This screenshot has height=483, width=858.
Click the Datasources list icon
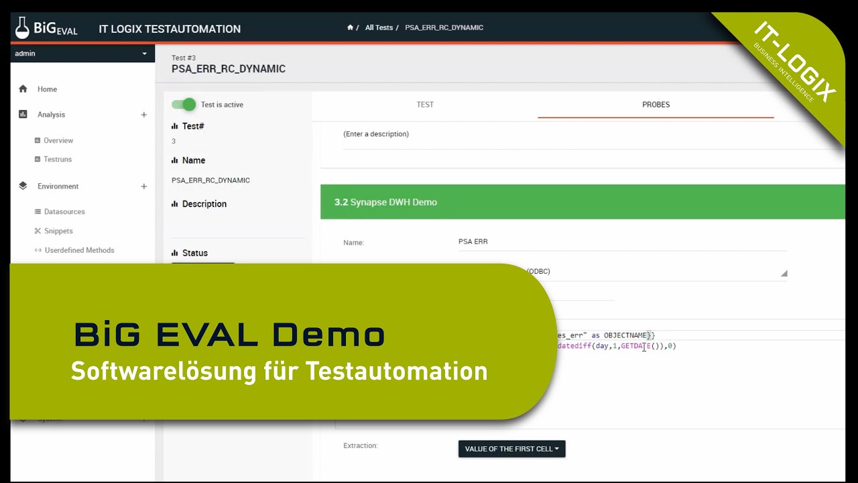(x=38, y=212)
